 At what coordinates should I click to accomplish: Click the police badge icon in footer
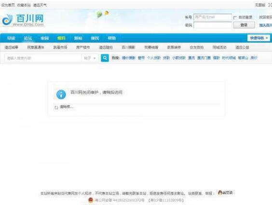(91, 200)
